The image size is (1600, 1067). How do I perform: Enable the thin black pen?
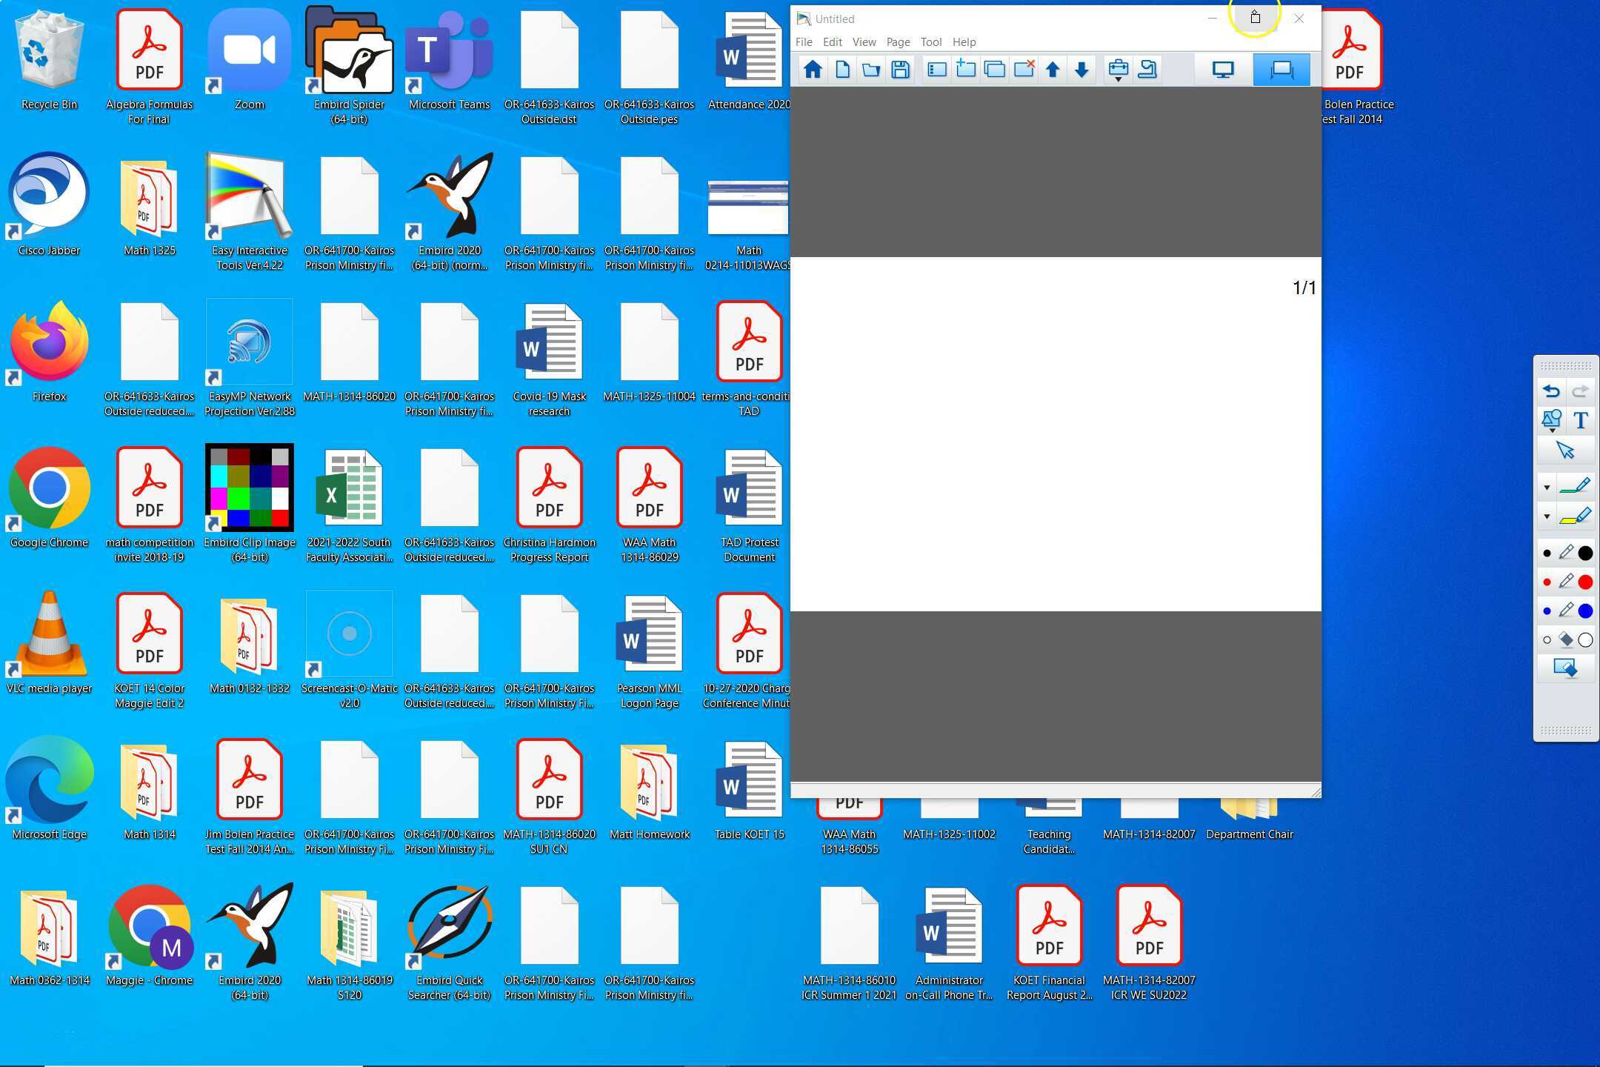point(1547,553)
